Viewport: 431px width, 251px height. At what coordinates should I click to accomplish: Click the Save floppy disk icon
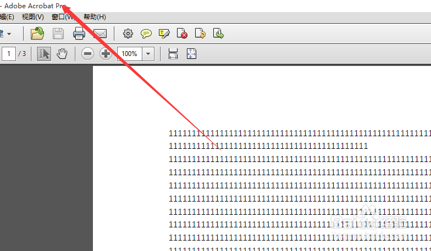pyautogui.click(x=58, y=34)
